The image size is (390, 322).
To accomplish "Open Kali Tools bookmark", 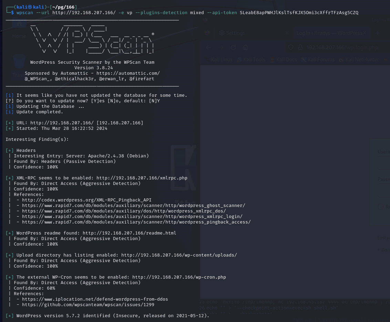I will coord(251,60).
